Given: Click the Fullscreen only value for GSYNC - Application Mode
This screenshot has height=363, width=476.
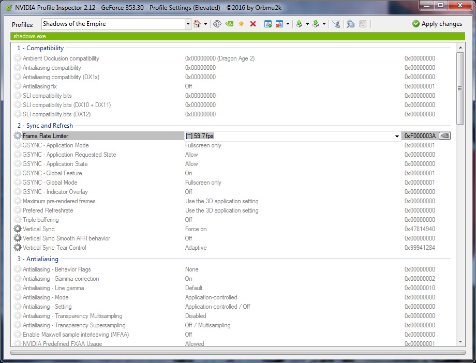Looking at the screenshot, I should (203, 145).
